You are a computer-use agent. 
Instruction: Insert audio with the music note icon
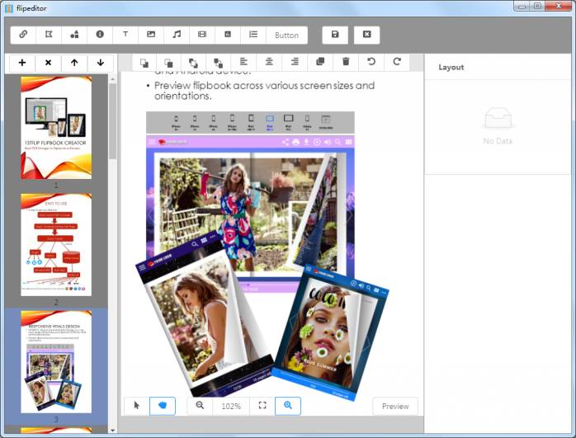click(177, 35)
